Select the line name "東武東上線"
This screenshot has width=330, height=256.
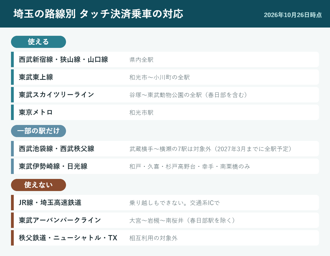coord(36,77)
